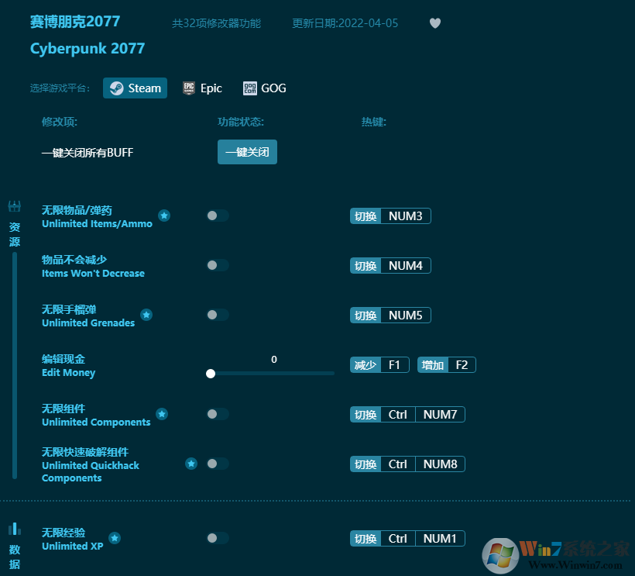Click the 增加 F2 increase money button
635x576 pixels.
[x=446, y=364]
